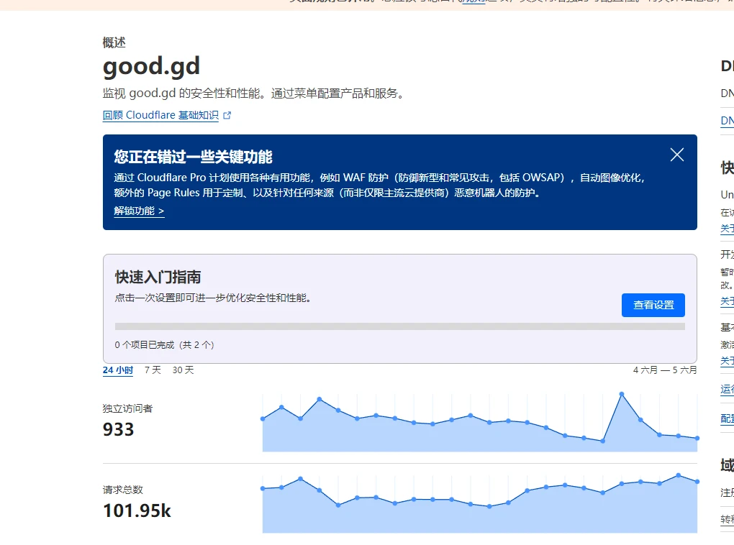
Task: Switch to the 30 天 time range
Action: point(183,370)
